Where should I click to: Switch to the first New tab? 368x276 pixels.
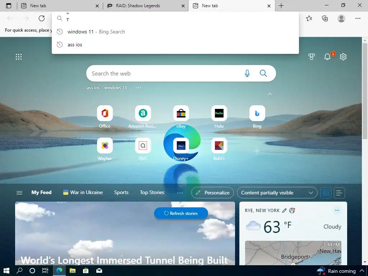(x=60, y=6)
